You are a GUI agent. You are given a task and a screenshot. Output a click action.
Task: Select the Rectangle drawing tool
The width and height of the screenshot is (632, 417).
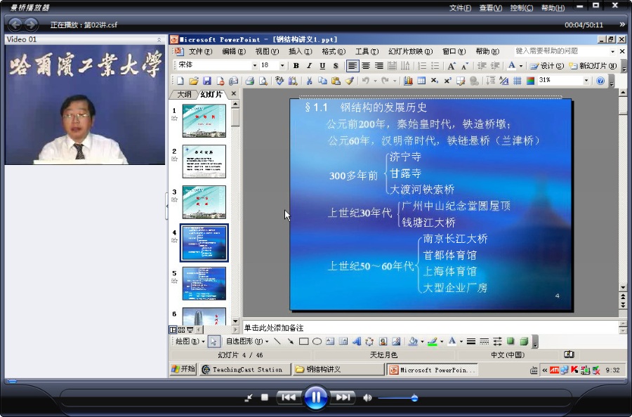tap(304, 342)
